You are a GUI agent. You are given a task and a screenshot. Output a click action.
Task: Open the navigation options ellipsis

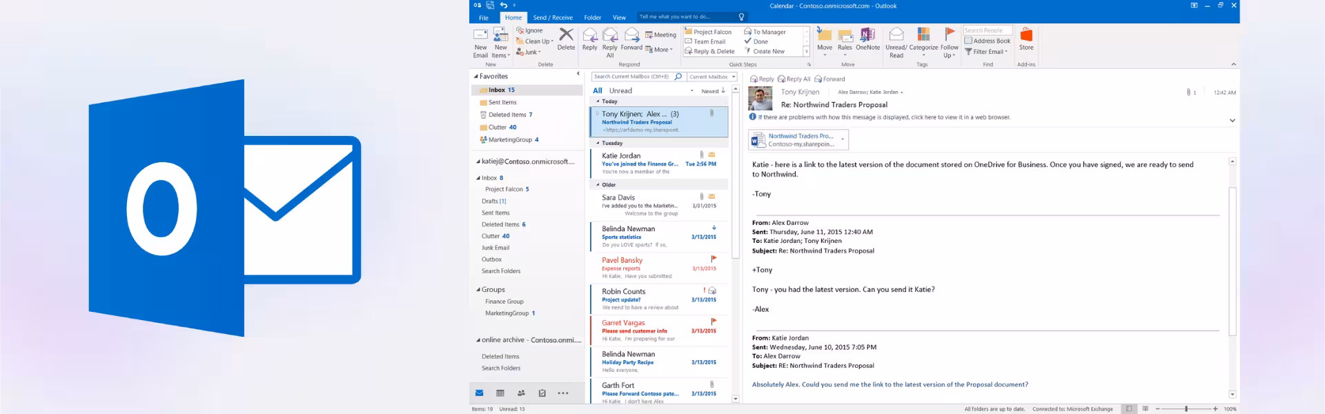coord(563,393)
